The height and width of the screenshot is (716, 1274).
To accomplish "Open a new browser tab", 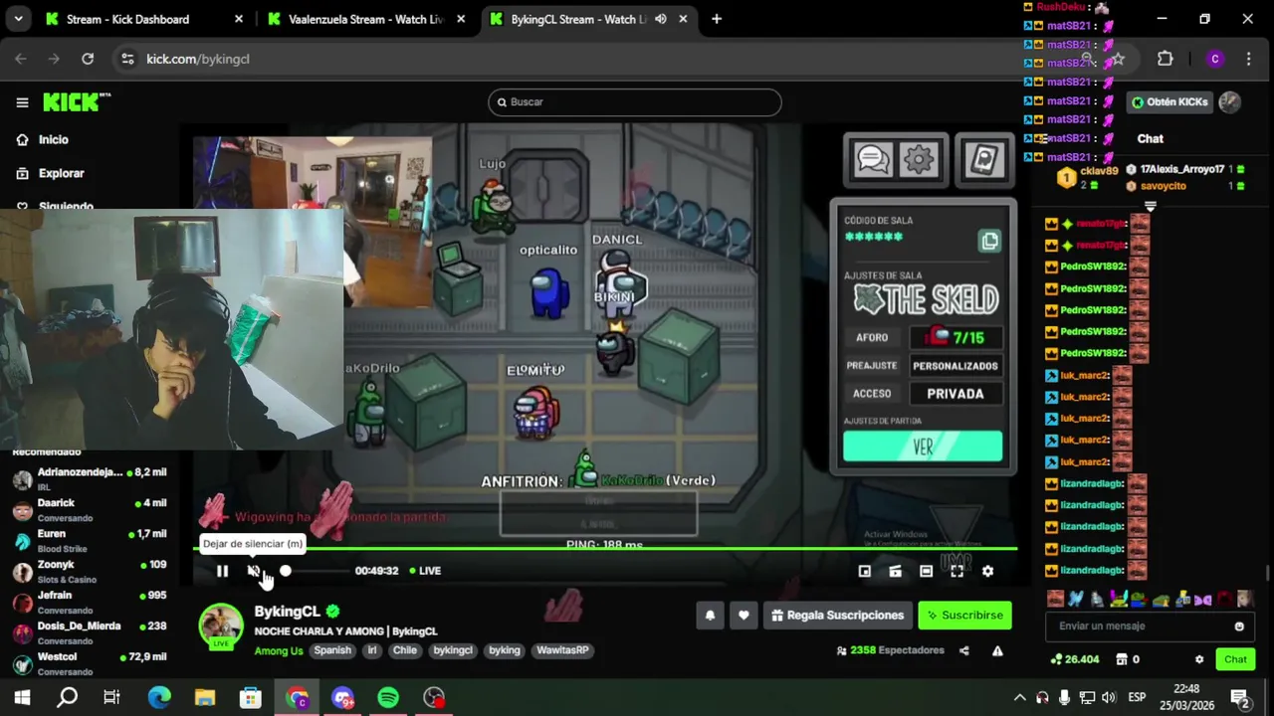I will 716,19.
